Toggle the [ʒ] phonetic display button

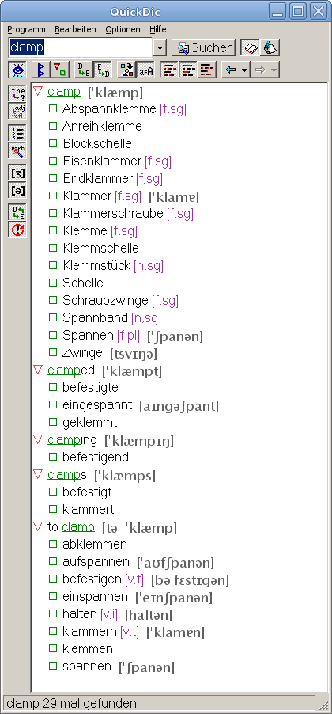[x=19, y=173]
